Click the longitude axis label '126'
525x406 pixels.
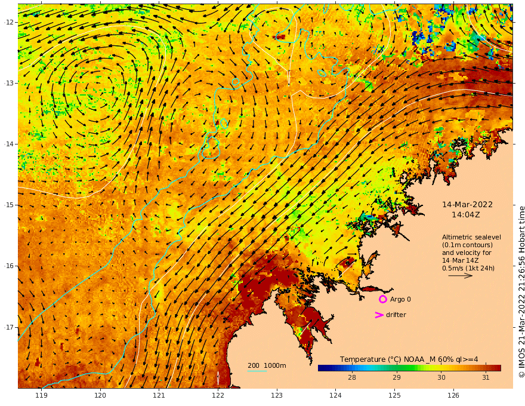[x=453, y=395]
